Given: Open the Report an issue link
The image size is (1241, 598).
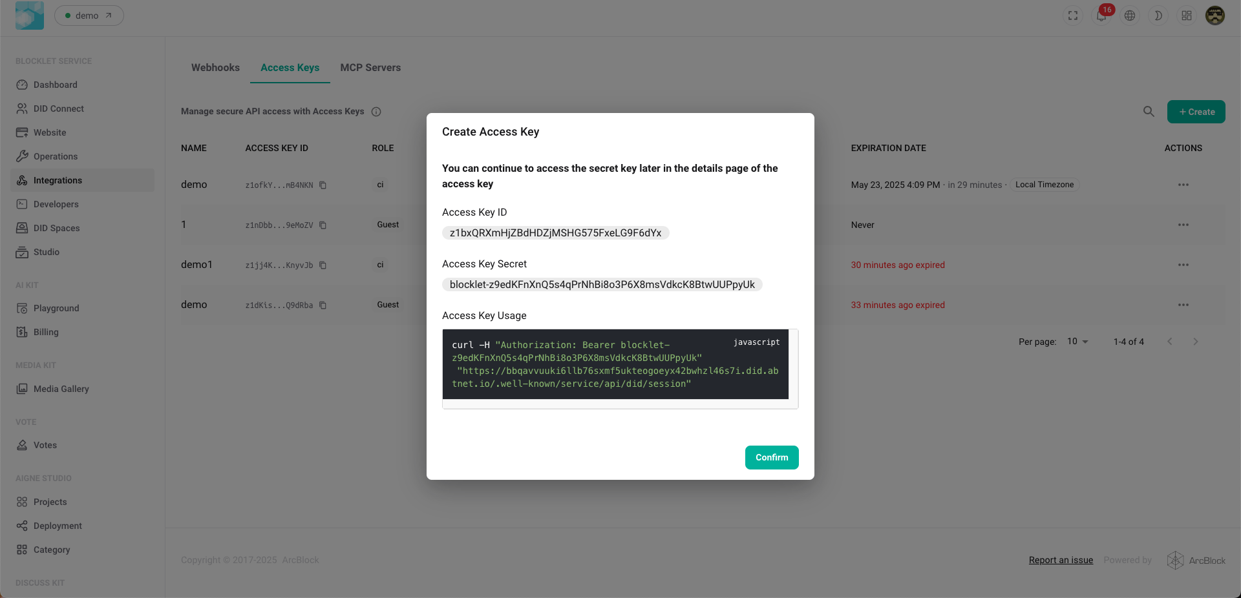Looking at the screenshot, I should 1061,560.
